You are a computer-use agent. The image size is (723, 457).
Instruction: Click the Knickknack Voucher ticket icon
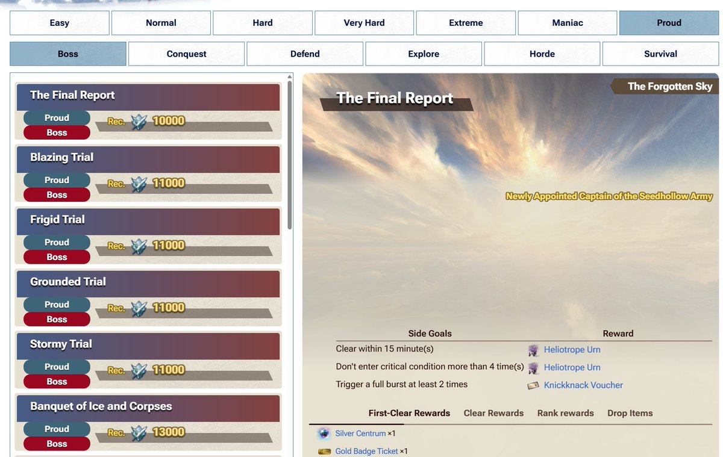coord(533,385)
